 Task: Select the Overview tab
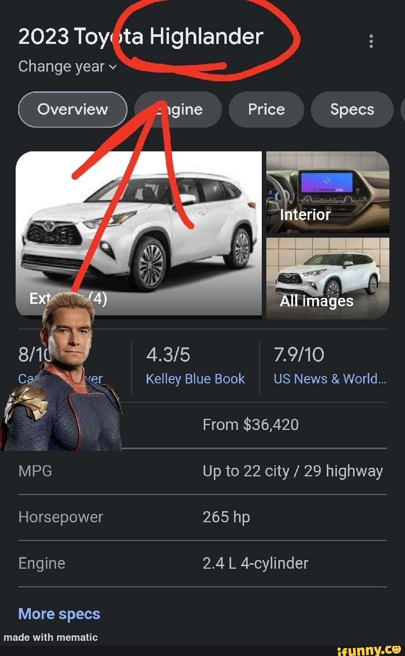tap(73, 110)
